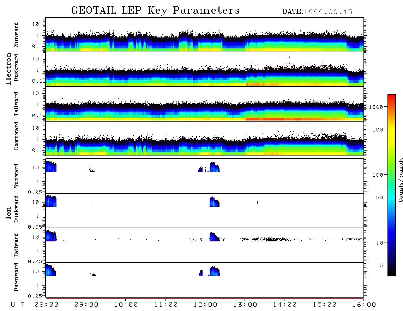The image size is (403, 311).
Task: Click the 11:00 time tick label
Action: (x=166, y=305)
